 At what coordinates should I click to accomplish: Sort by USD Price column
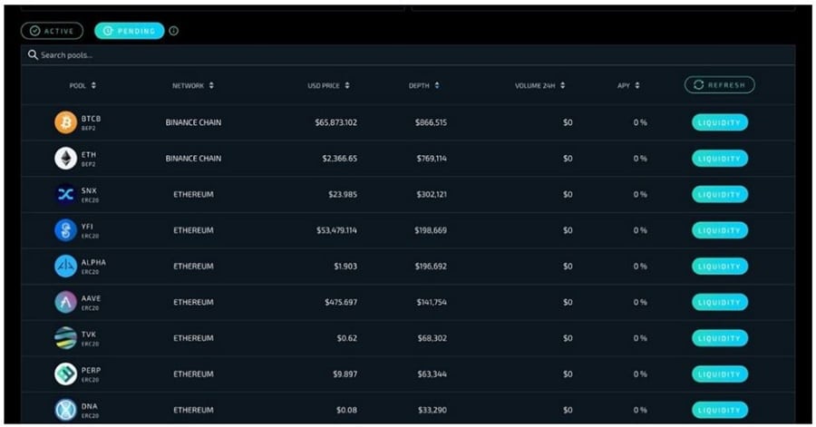(x=328, y=86)
